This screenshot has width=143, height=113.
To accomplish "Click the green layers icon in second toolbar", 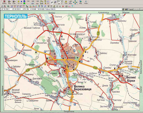I will (8, 6).
